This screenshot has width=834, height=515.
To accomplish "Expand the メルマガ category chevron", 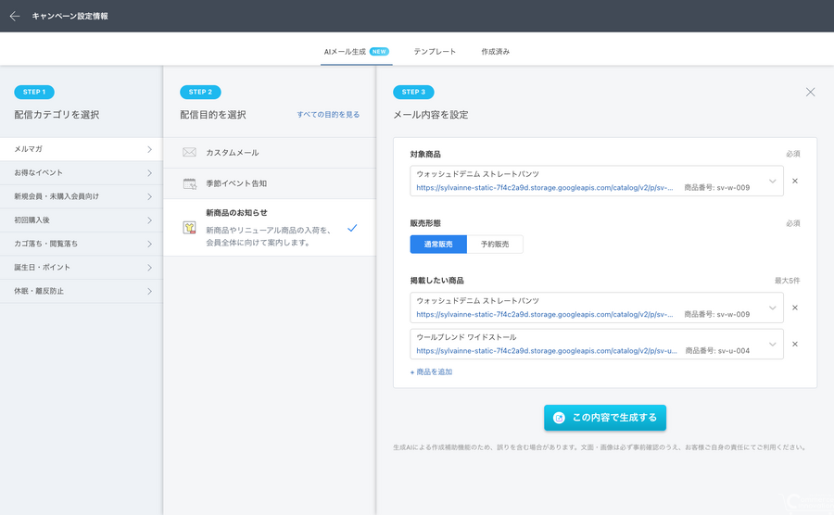I will coord(149,149).
